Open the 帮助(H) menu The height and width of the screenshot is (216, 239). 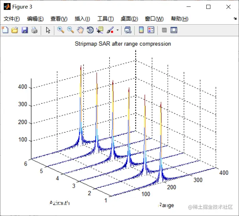coord(179,19)
